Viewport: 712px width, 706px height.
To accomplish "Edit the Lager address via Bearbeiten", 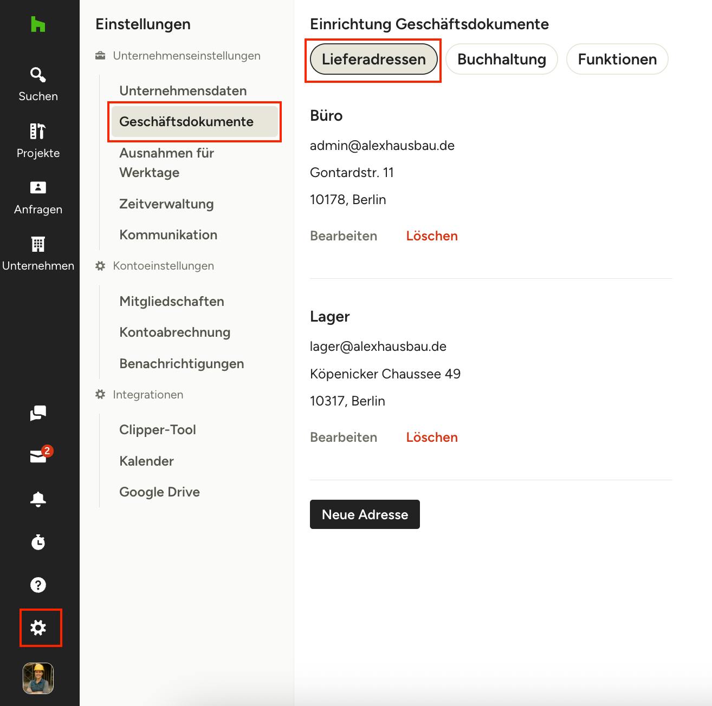I will coord(344,437).
